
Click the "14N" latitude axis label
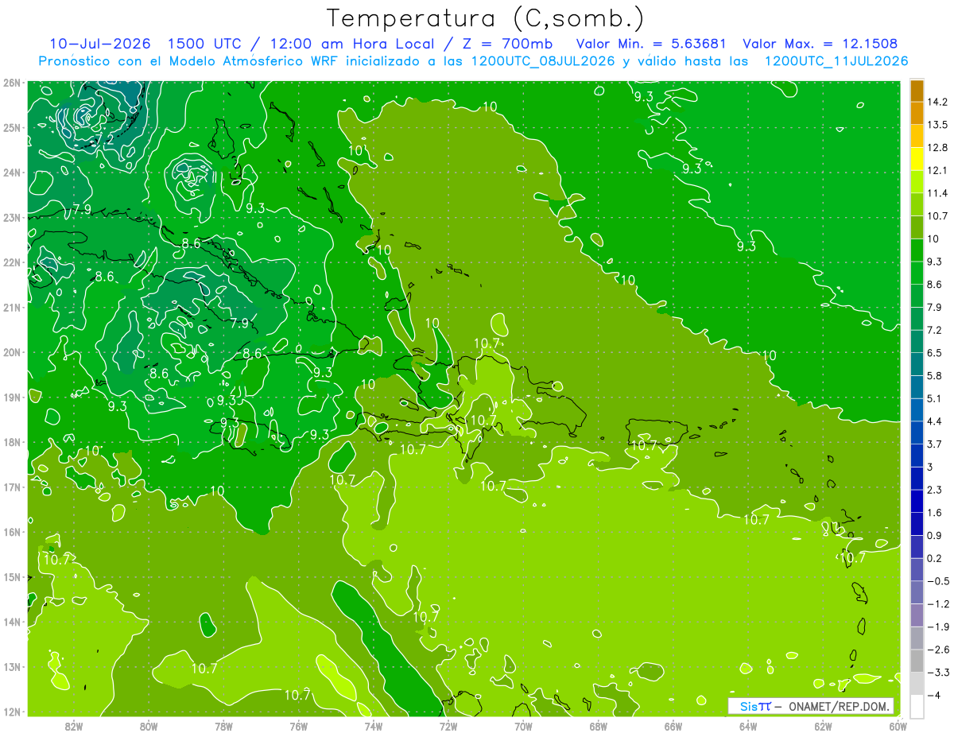11,622
